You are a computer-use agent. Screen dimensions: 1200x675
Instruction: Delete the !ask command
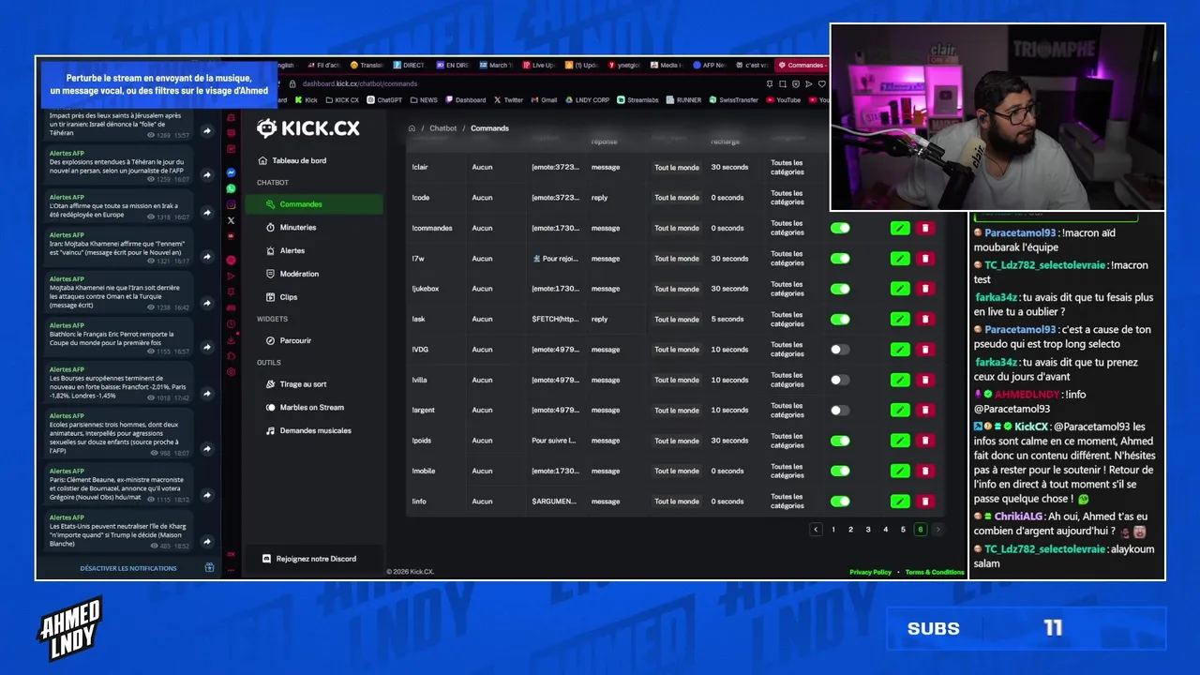click(925, 319)
